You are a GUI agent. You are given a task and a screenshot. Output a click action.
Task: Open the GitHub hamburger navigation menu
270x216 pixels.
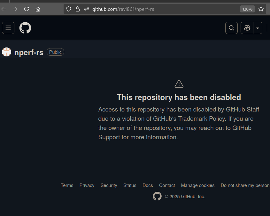click(x=8, y=28)
